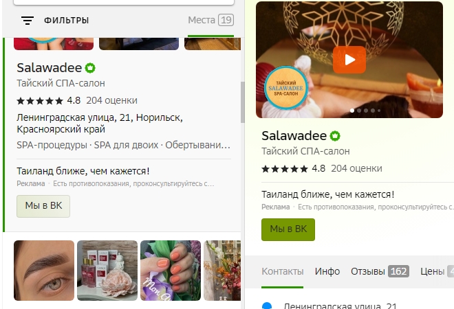The width and height of the screenshot is (454, 309).
Task: Select the second dot of the photo carousel
Action: pyautogui.click(x=359, y=111)
